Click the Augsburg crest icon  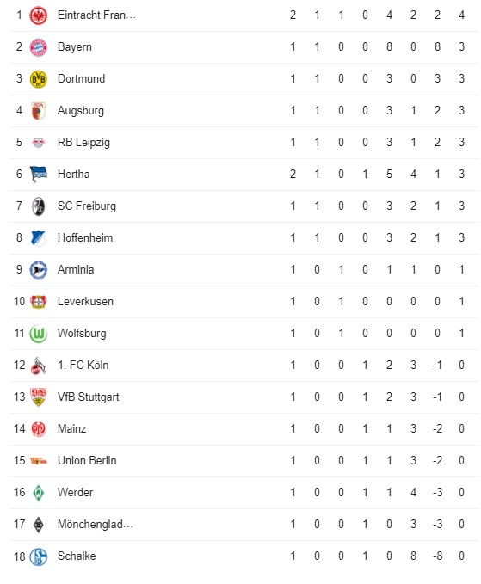(39, 111)
